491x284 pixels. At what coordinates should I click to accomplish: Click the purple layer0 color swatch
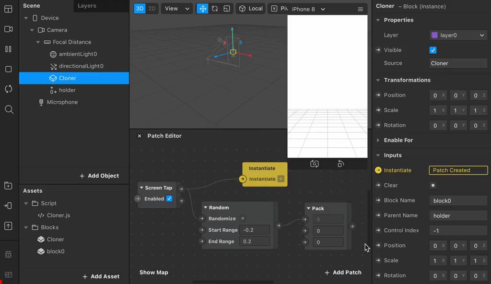tap(434, 35)
